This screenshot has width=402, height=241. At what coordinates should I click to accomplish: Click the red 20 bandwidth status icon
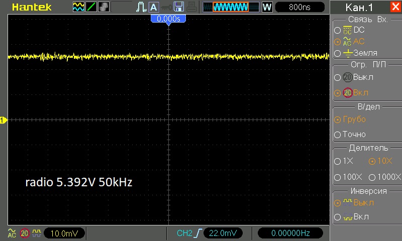[25, 233]
